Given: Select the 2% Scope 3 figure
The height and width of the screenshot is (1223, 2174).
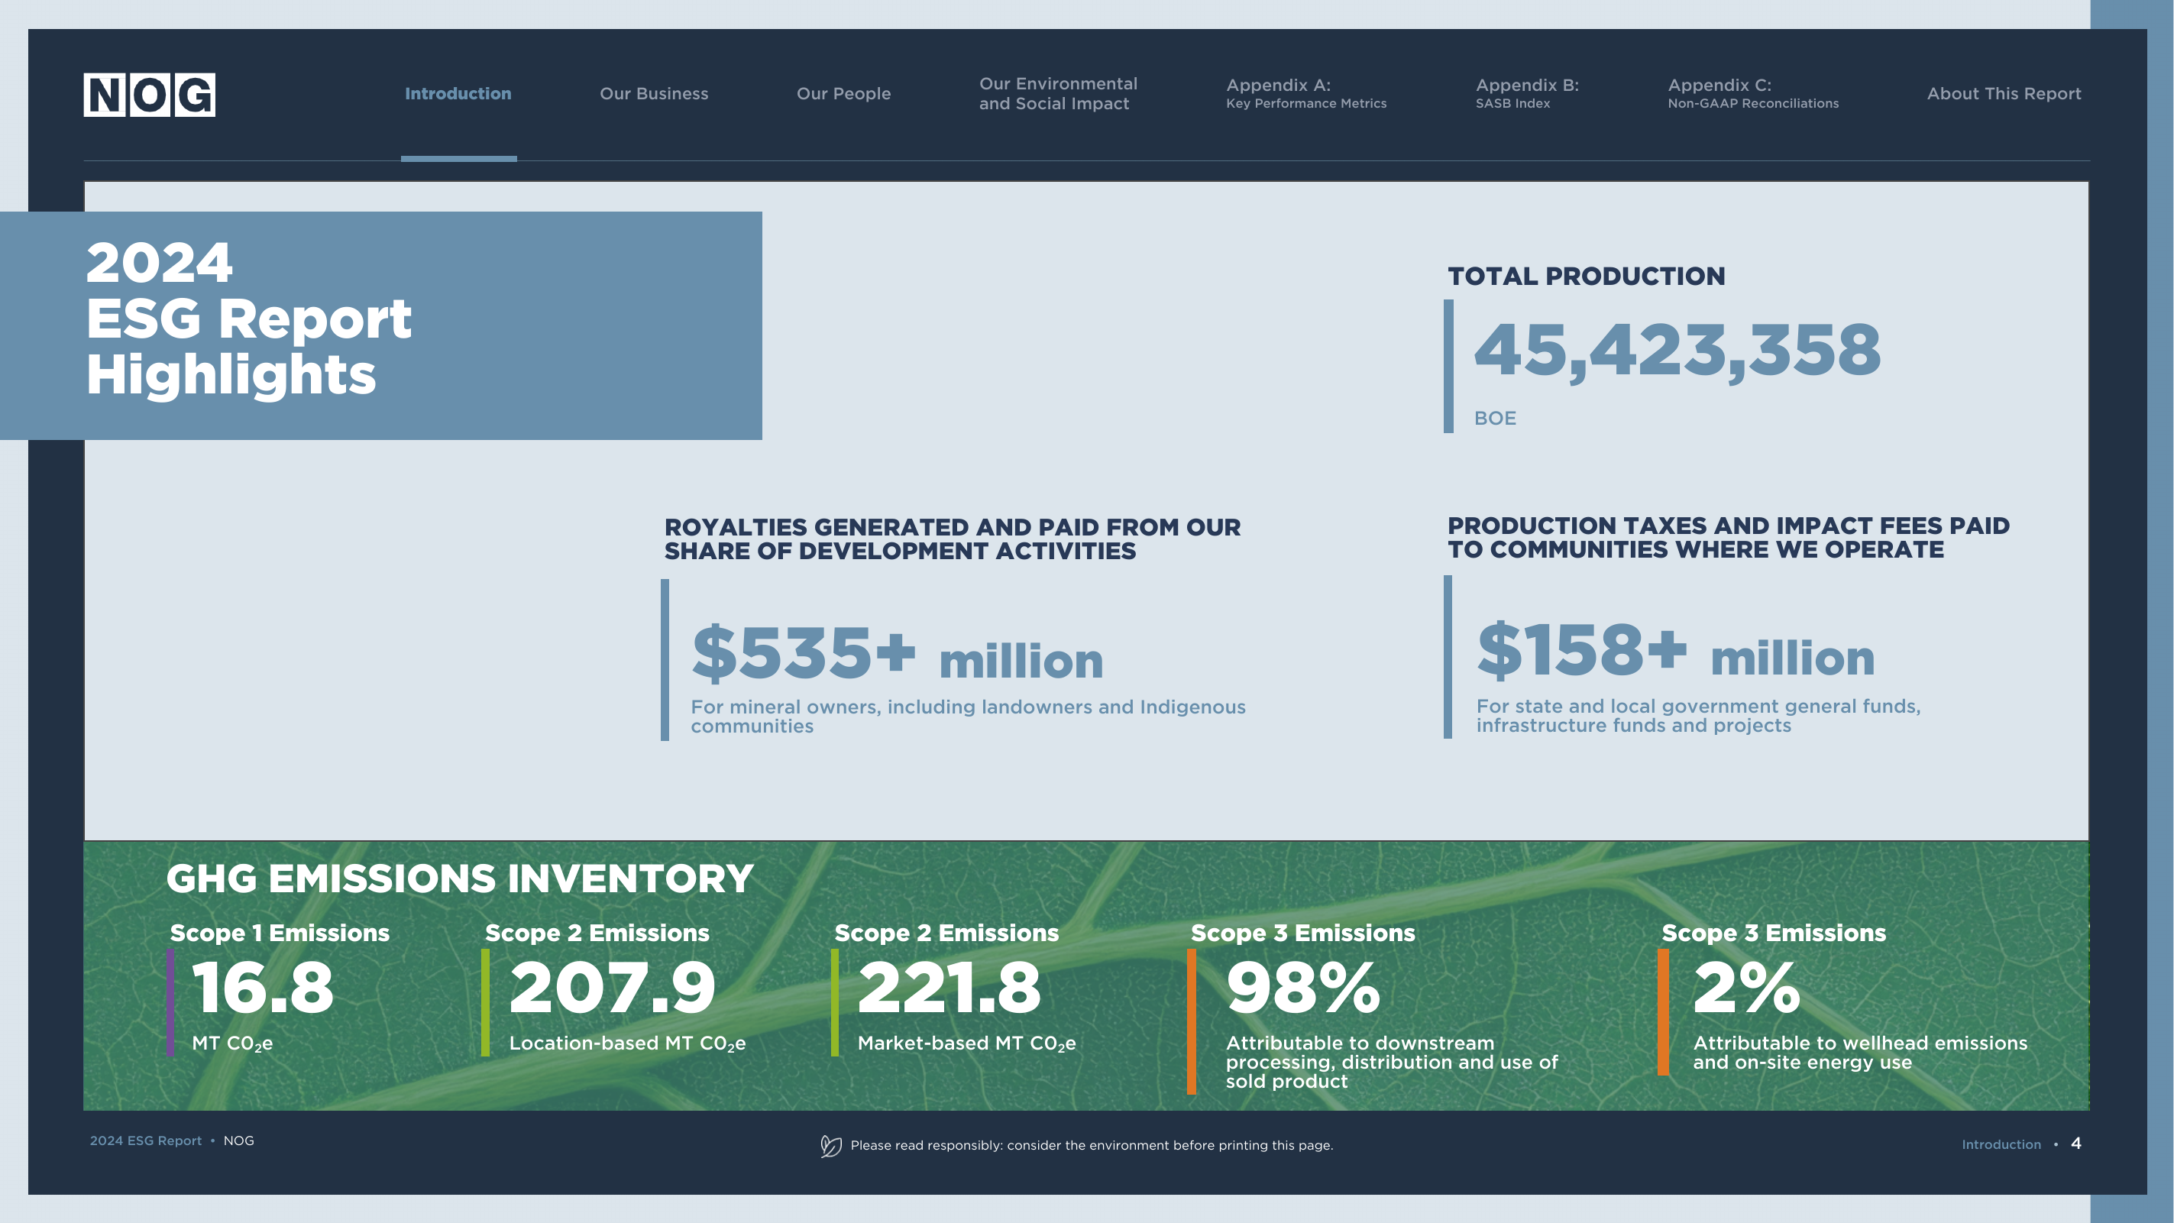Looking at the screenshot, I should pos(1746,988).
